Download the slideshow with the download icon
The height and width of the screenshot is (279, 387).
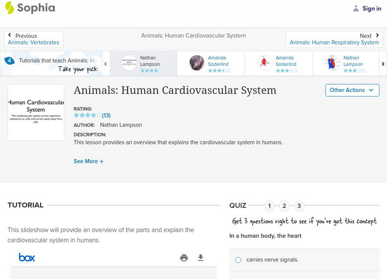pos(201,258)
